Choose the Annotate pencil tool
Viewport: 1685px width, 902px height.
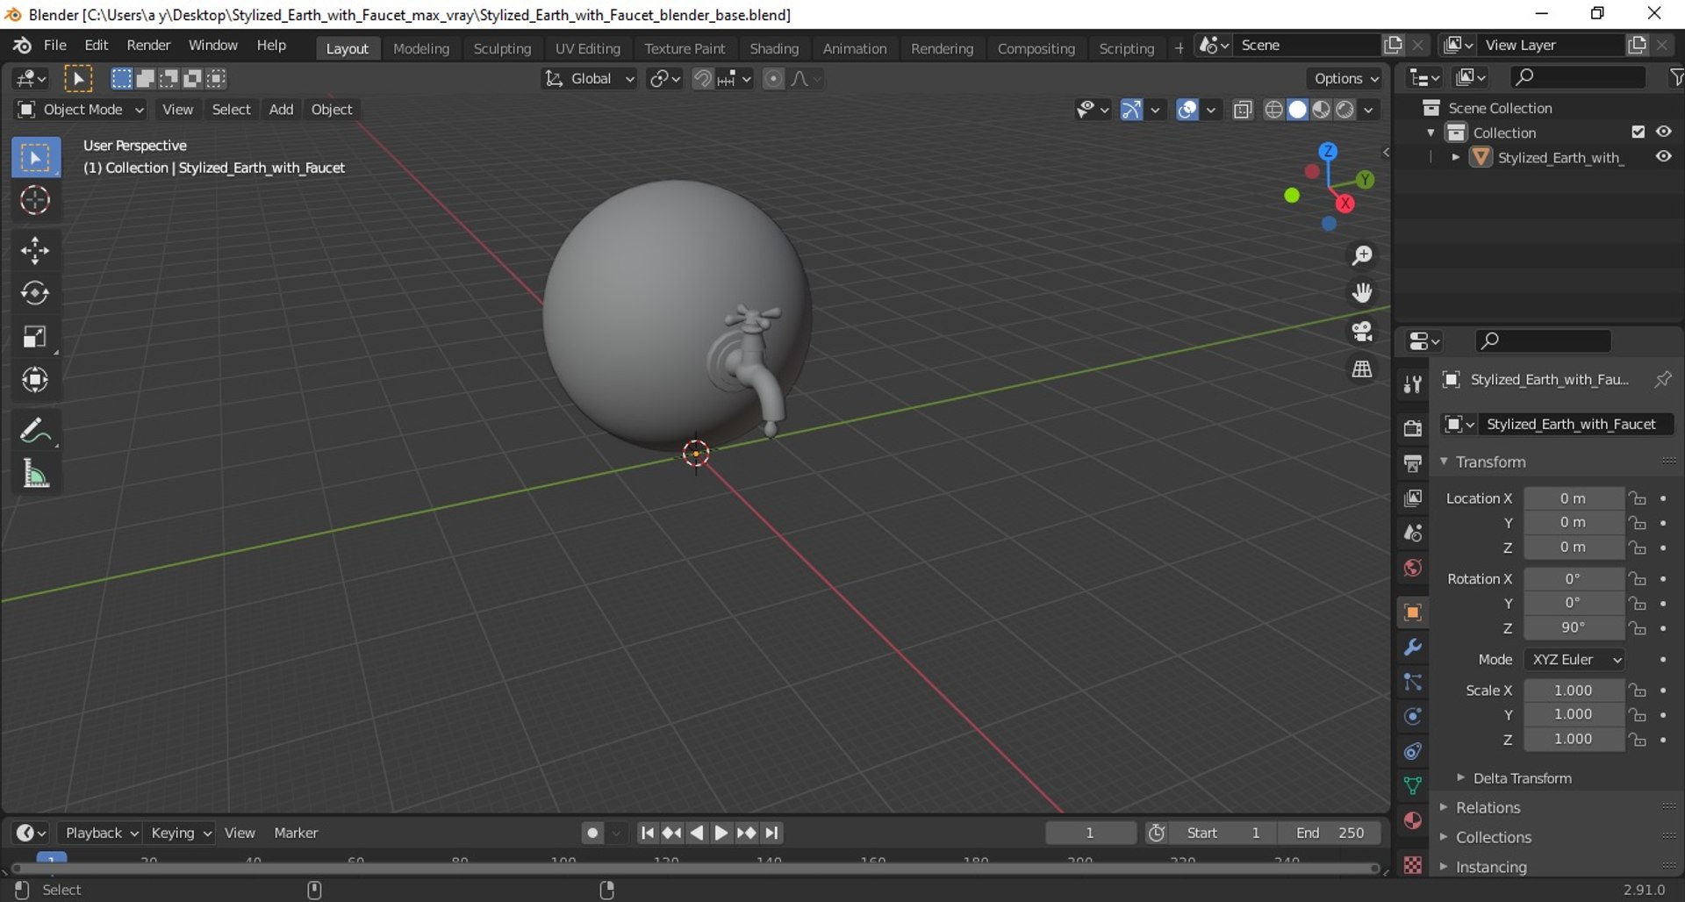(x=35, y=431)
